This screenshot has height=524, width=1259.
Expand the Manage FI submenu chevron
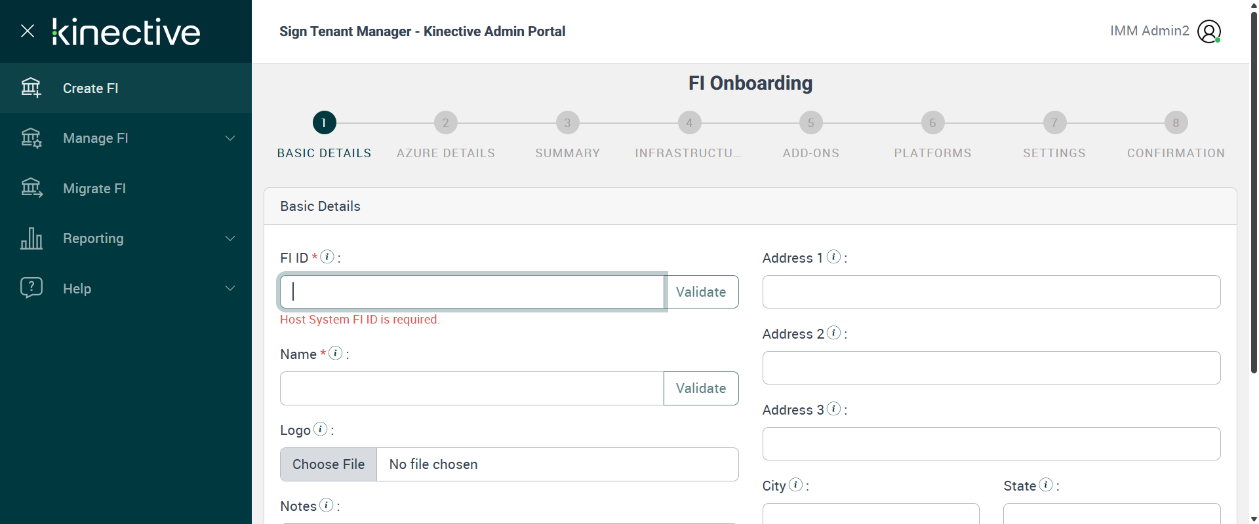pyautogui.click(x=230, y=138)
